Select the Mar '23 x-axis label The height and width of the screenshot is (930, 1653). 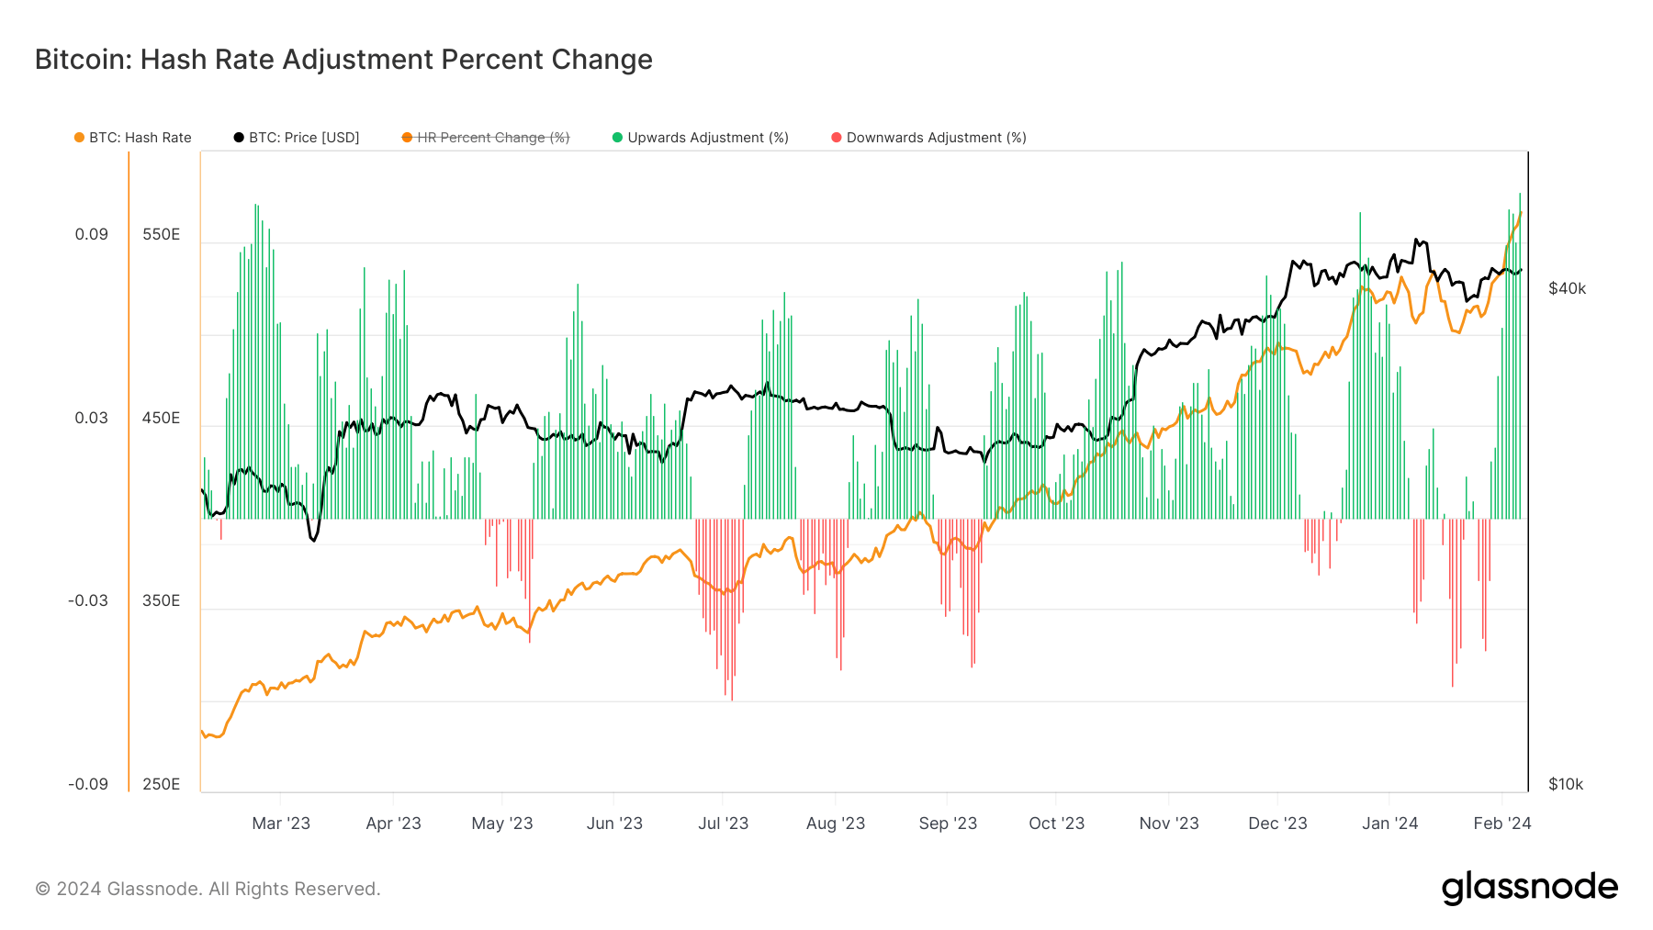tap(281, 824)
